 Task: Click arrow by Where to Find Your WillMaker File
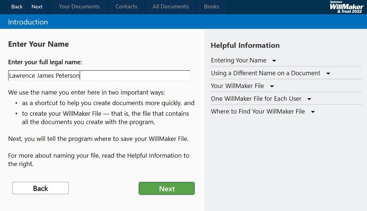pyautogui.click(x=313, y=112)
